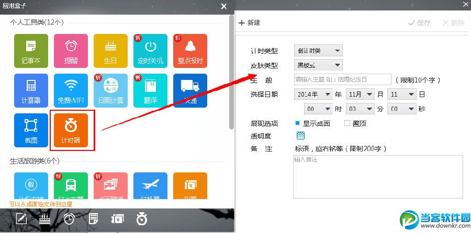This screenshot has width=471, height=233.
Task: Expand the month dropdown showing 11月
Action: [x=360, y=94]
